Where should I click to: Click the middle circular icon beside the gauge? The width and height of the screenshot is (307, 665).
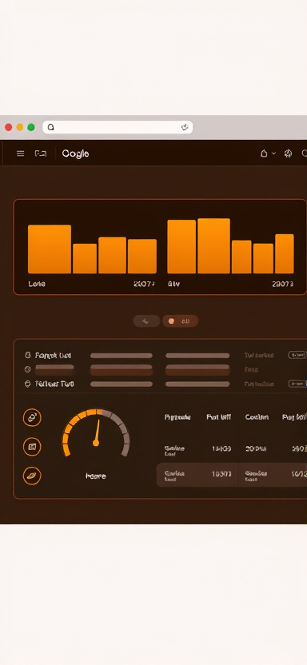pyautogui.click(x=32, y=447)
